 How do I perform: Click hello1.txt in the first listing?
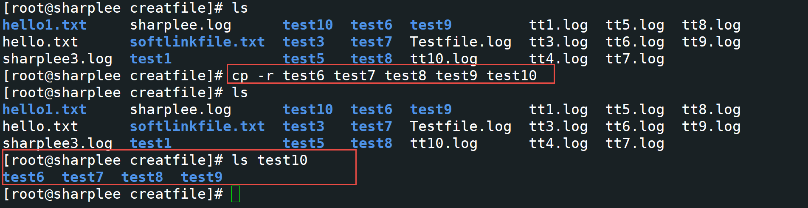(x=45, y=25)
